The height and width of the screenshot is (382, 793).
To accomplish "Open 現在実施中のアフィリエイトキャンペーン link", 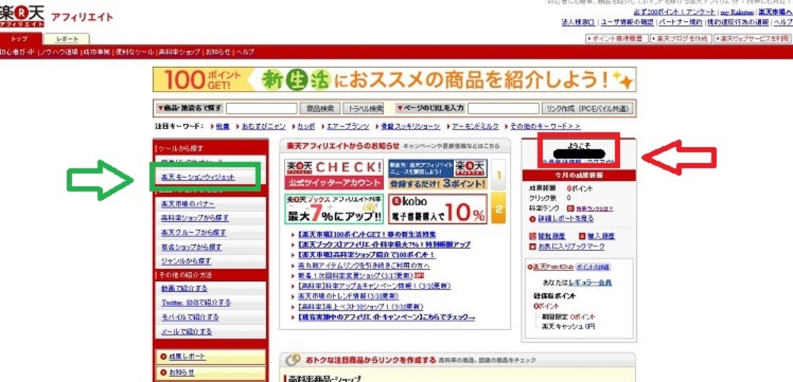I will (387, 317).
